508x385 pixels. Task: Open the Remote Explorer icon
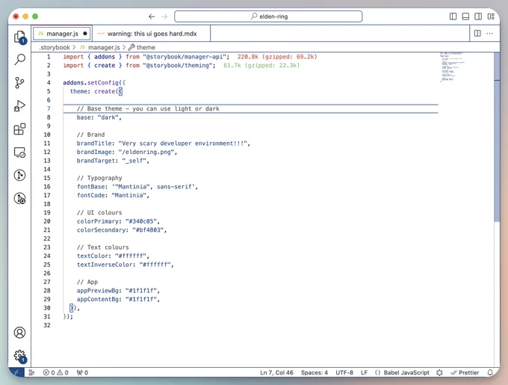tap(19, 153)
